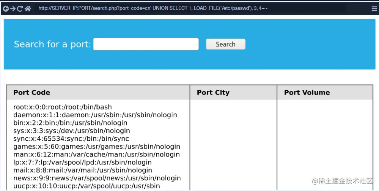Select the root:x:0:0 passwd line
Image resolution: width=379 pixels, height=191 pixels.
click(x=63, y=107)
